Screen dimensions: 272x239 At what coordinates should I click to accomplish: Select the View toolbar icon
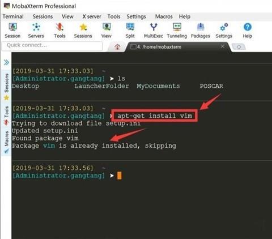click(107, 31)
